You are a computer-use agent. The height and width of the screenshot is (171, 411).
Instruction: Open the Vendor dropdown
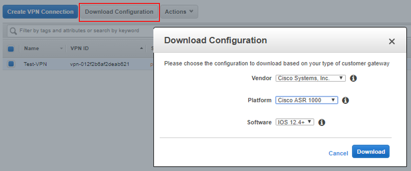[310, 78]
